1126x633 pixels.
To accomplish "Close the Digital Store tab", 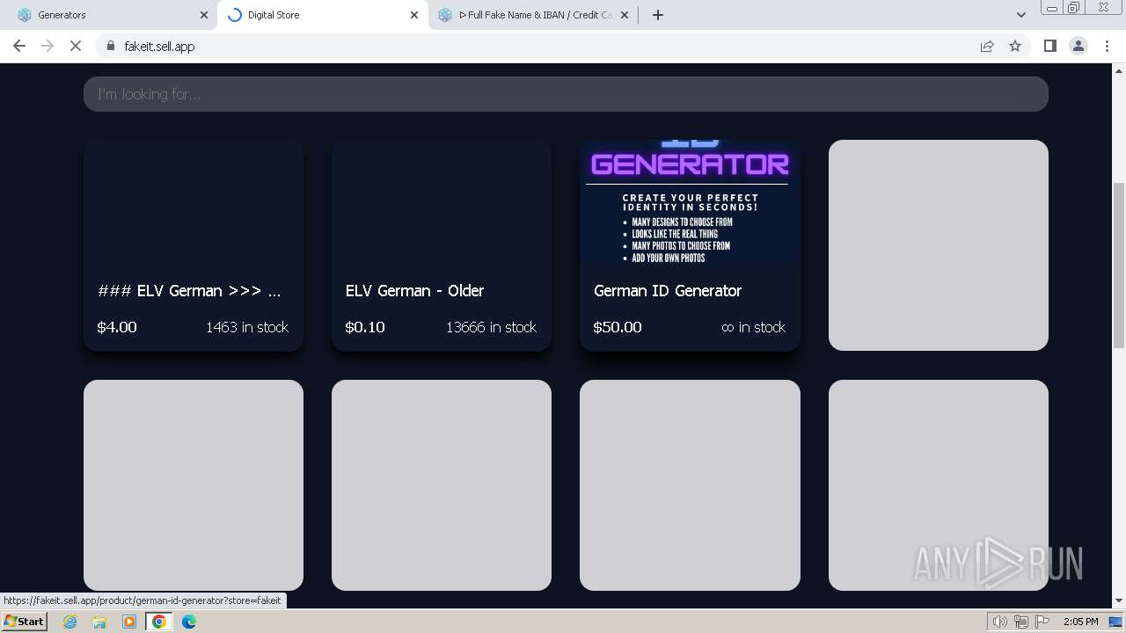I will (414, 15).
